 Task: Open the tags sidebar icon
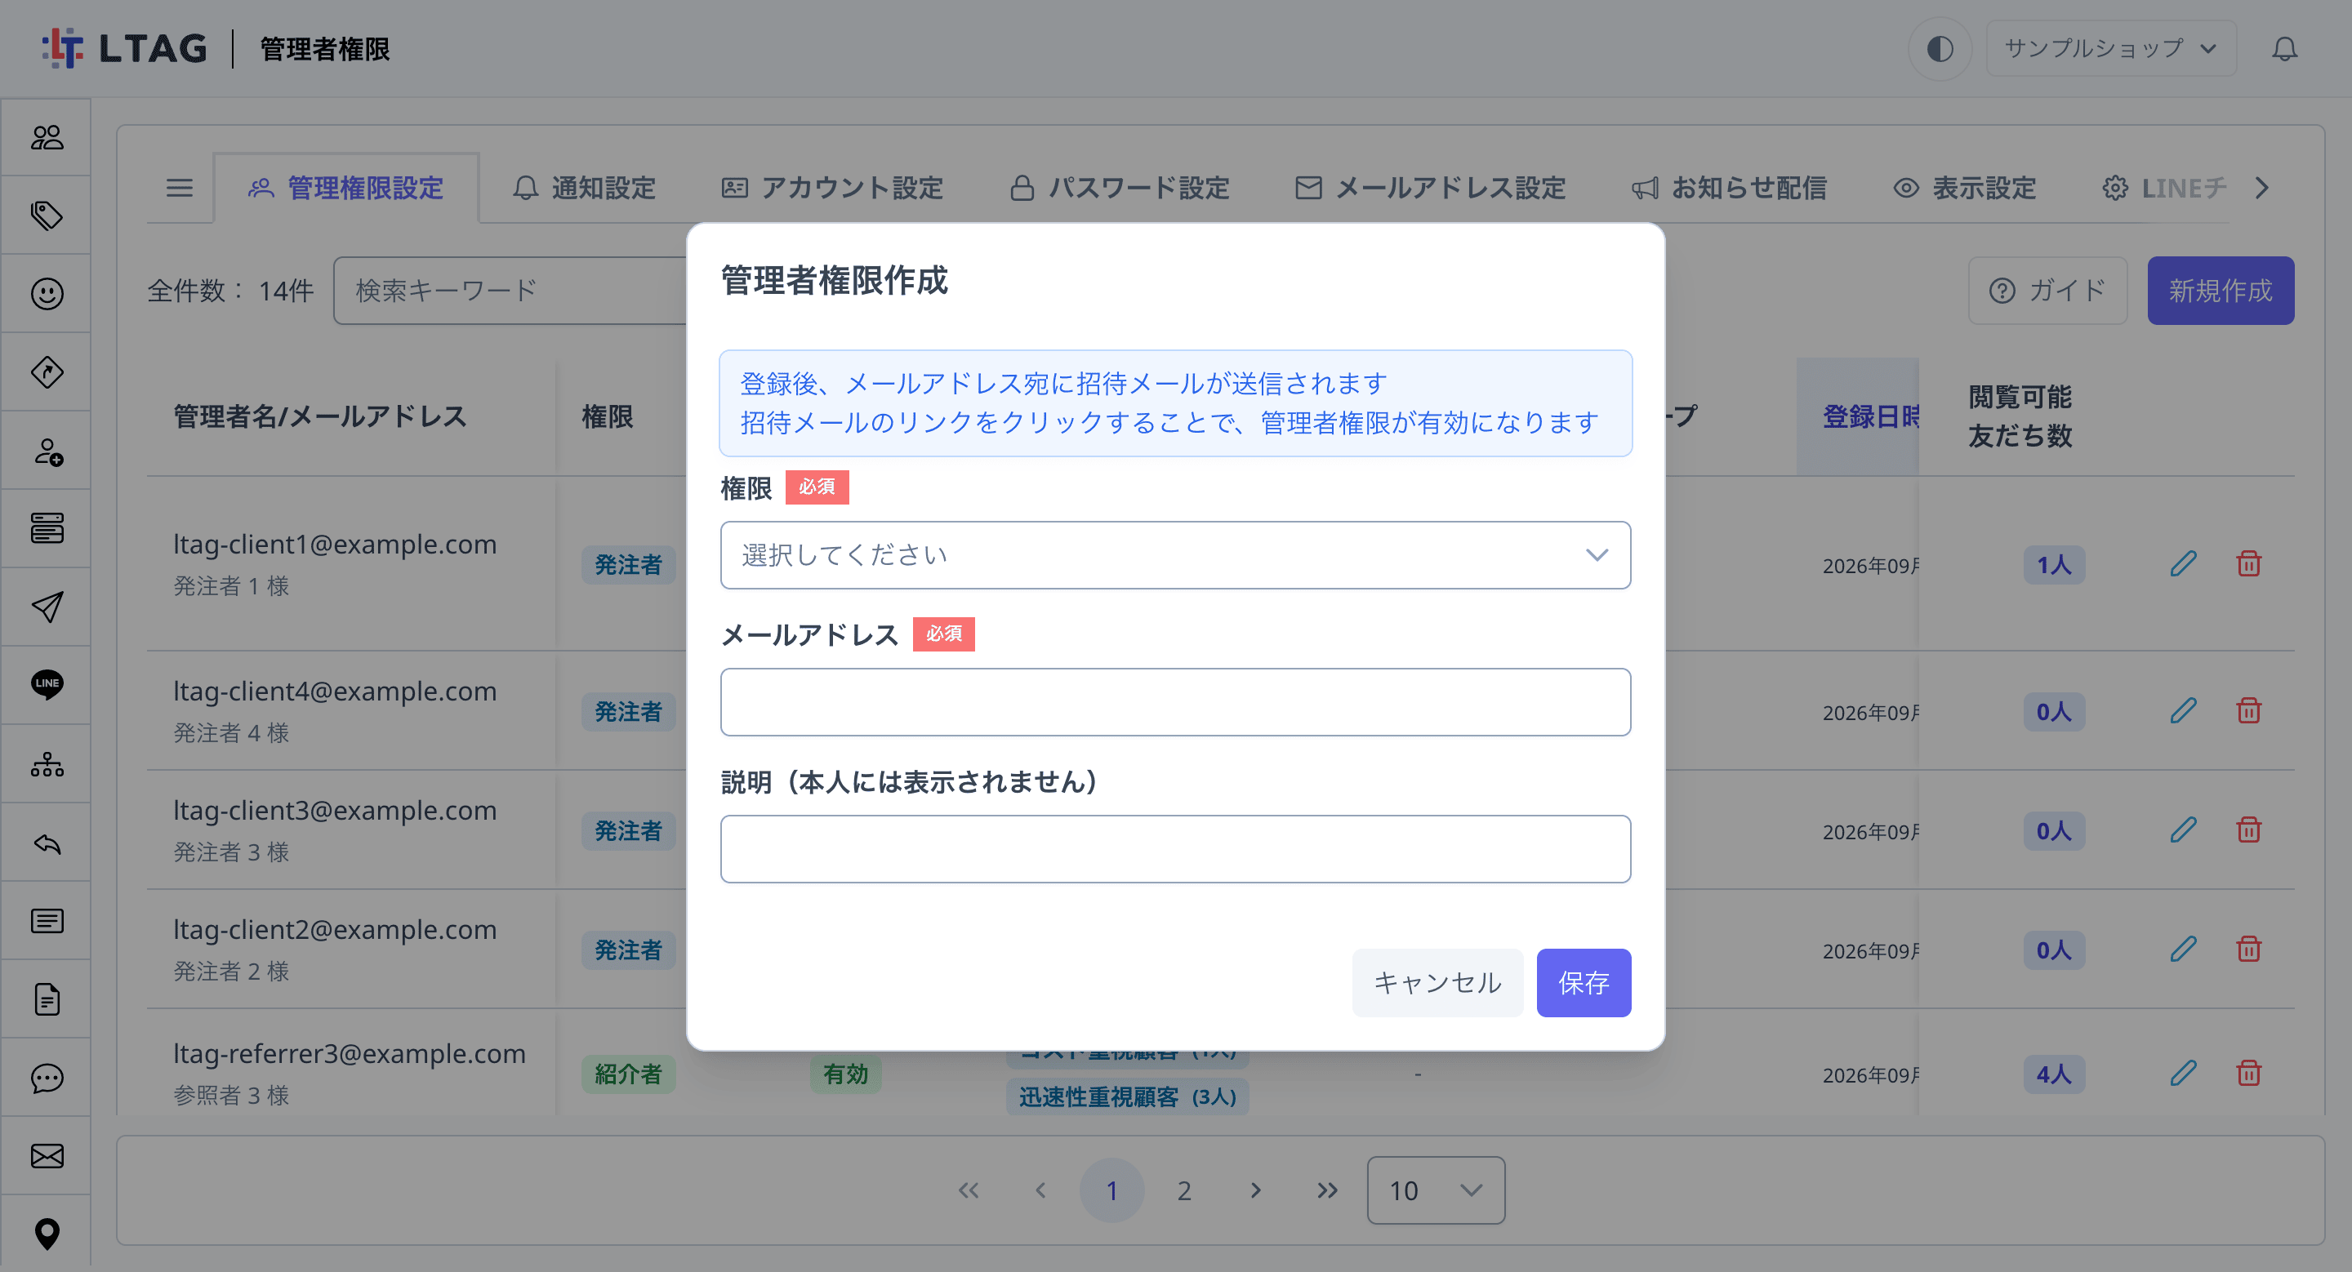point(47,216)
